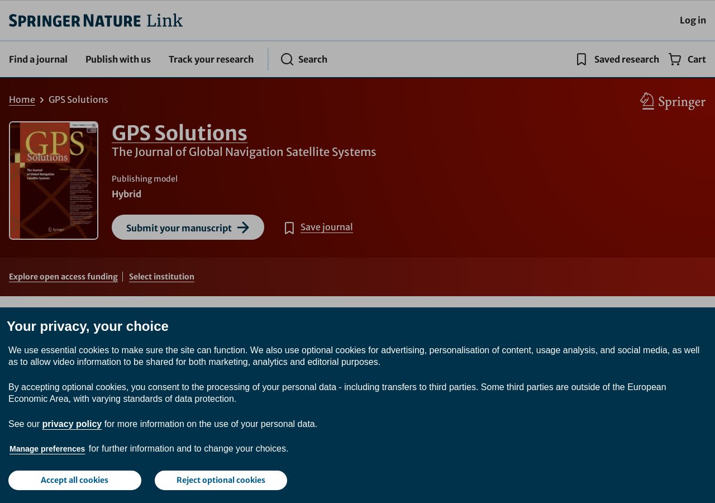Viewport: 715px width, 503px height.
Task: Click the Select institution link
Action: tap(161, 277)
